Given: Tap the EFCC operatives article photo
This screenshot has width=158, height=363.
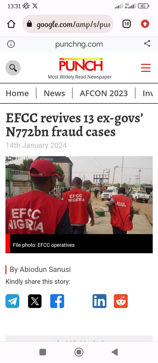Looking at the screenshot, I should click(79, 195).
